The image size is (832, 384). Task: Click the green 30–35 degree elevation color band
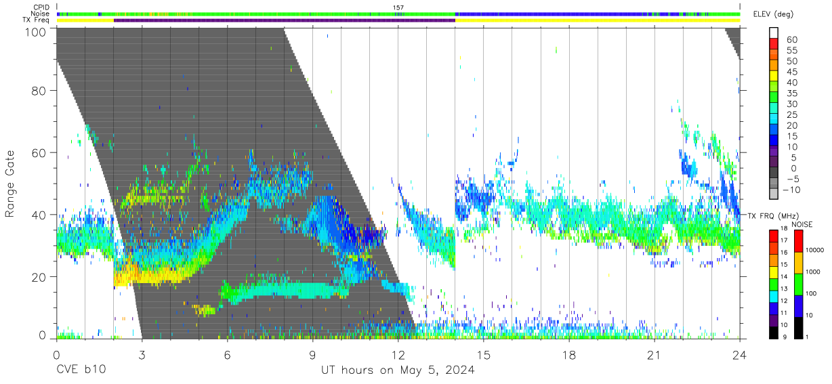pyautogui.click(x=774, y=98)
